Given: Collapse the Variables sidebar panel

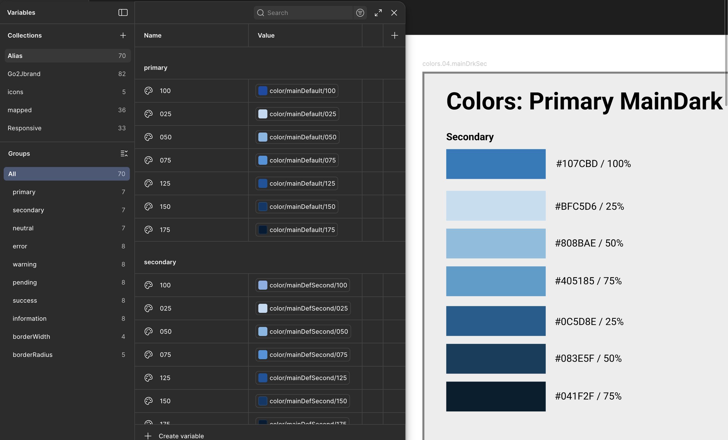Looking at the screenshot, I should pos(123,13).
